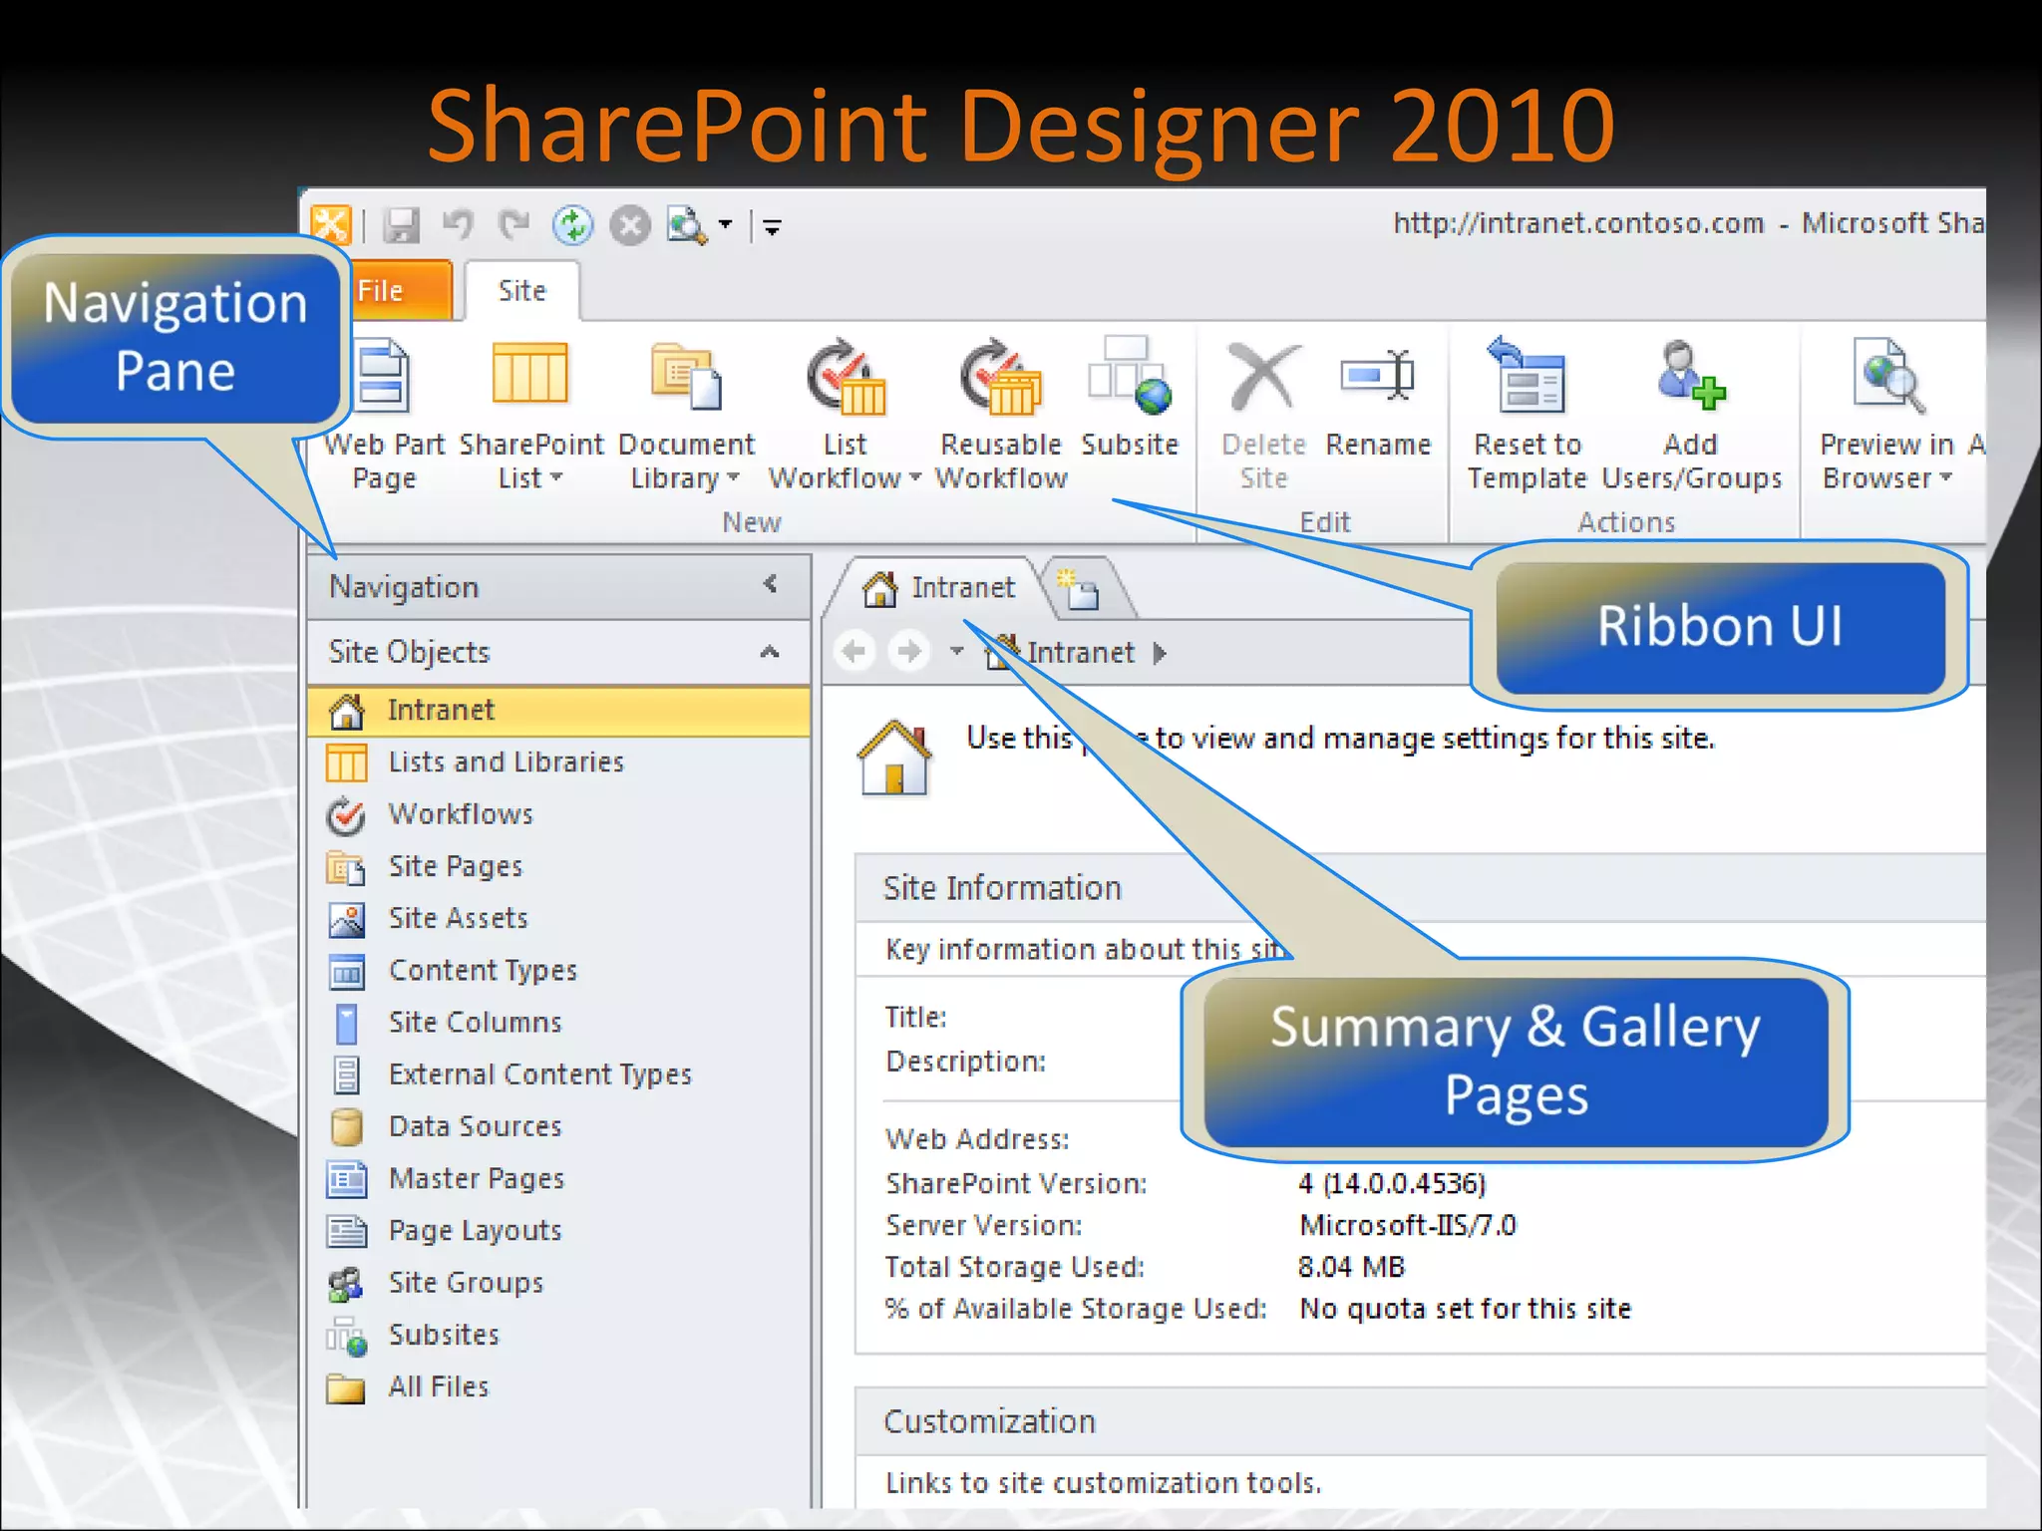Create a Reusable Workflow

click(x=1001, y=415)
